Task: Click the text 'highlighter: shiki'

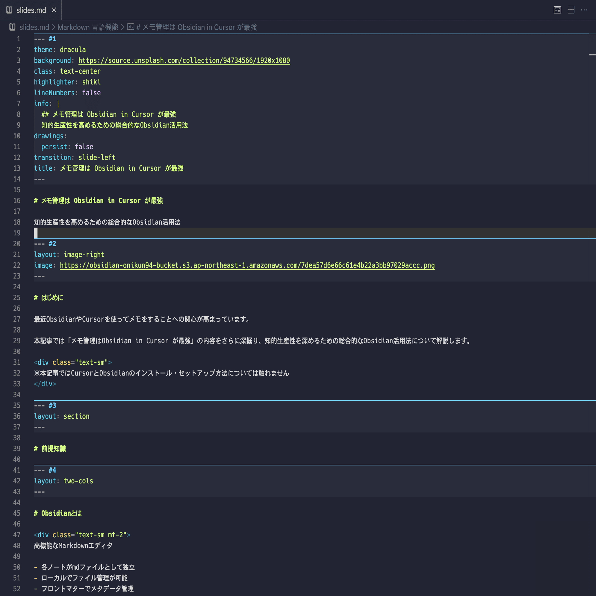Action: click(x=67, y=82)
